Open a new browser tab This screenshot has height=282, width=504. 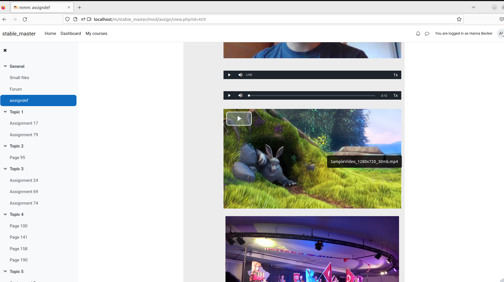80,8
